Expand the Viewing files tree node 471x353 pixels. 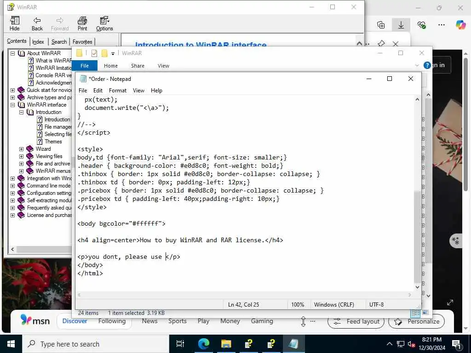21,156
